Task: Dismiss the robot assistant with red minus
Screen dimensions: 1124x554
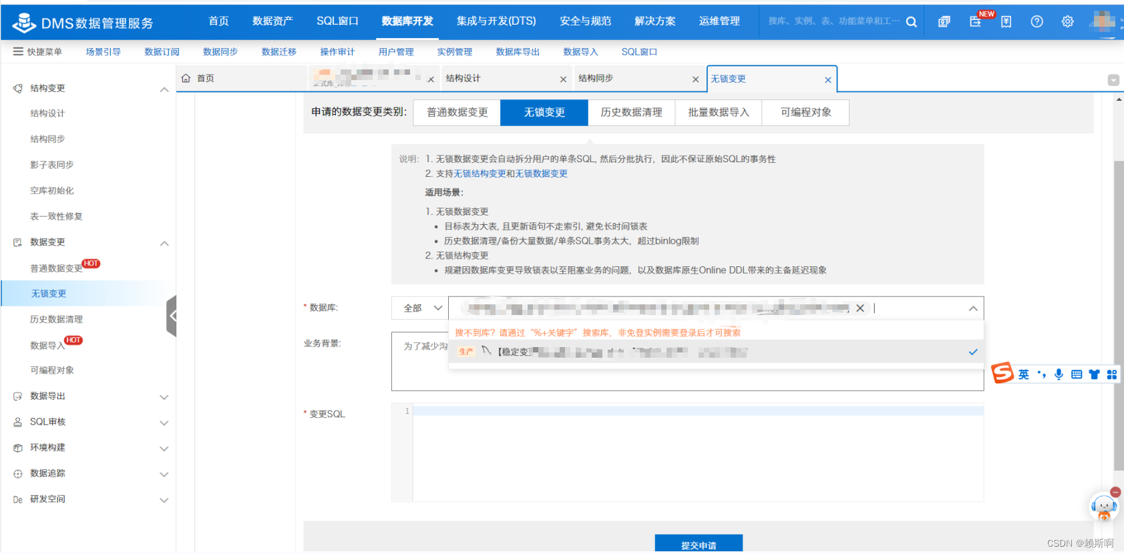Action: coord(1115,492)
